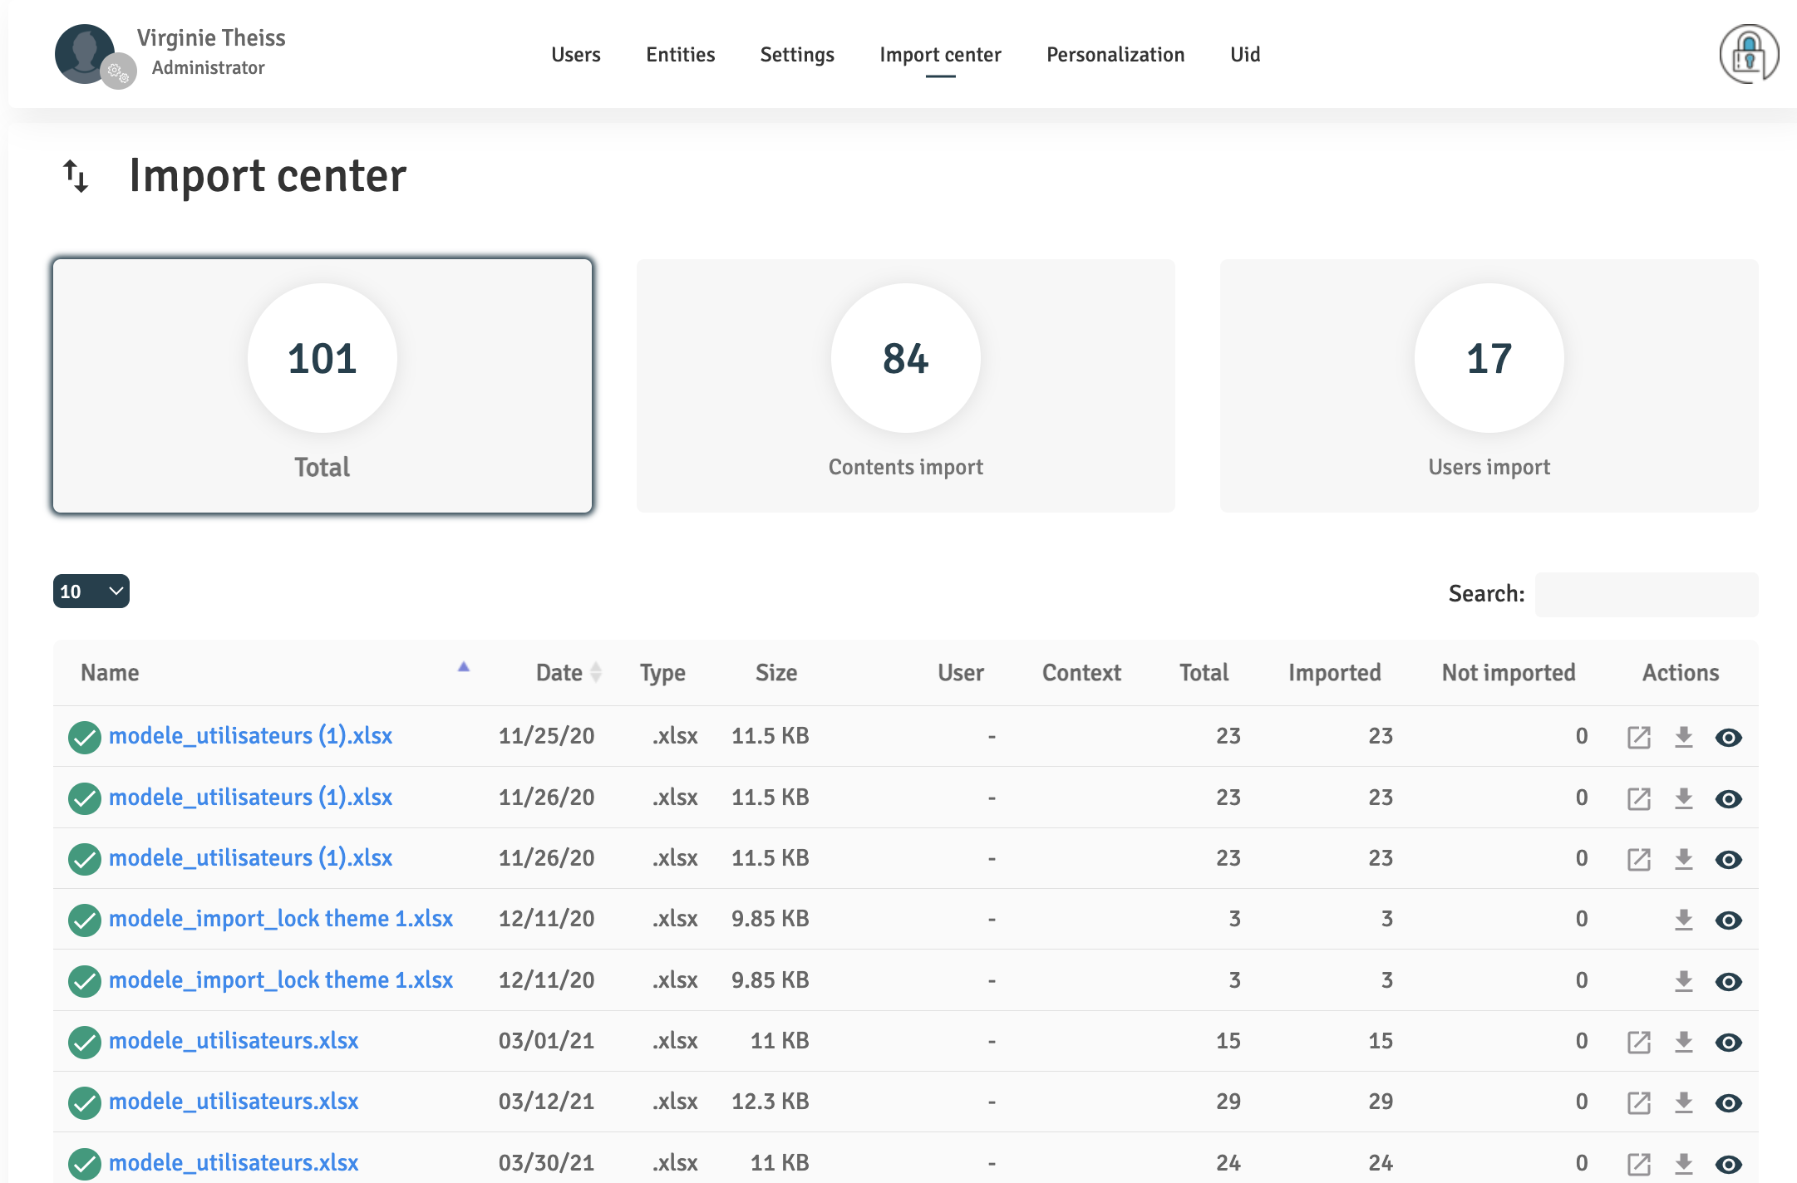Filter by the Users import card

click(1488, 385)
